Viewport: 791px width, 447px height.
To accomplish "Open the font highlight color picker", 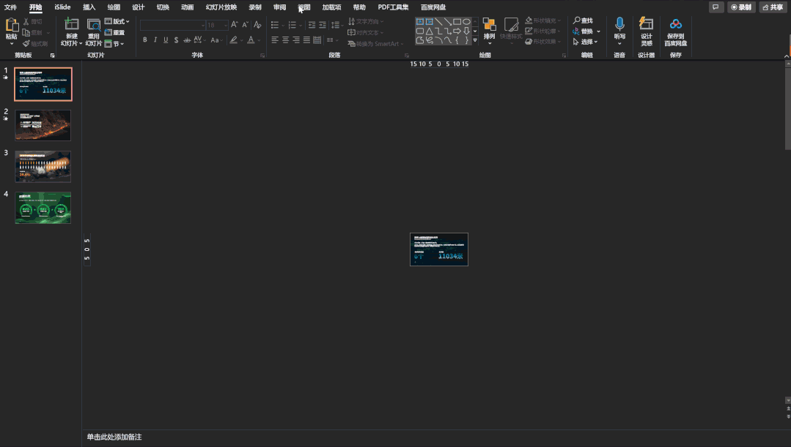I will point(234,40).
